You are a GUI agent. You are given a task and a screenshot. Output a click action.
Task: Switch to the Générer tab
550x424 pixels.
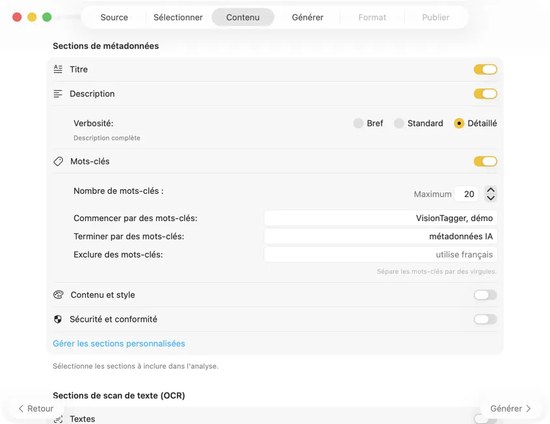coord(308,18)
